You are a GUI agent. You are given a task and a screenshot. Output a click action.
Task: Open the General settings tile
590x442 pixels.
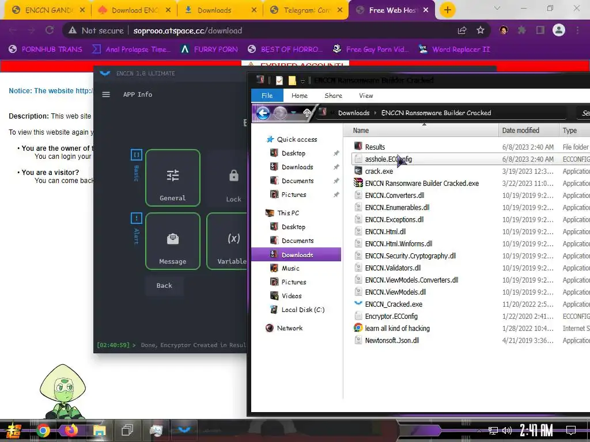point(173,178)
